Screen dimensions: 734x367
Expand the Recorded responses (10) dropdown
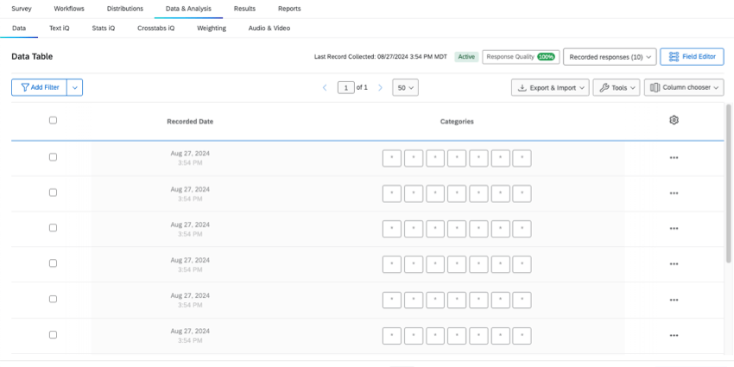[x=609, y=57]
